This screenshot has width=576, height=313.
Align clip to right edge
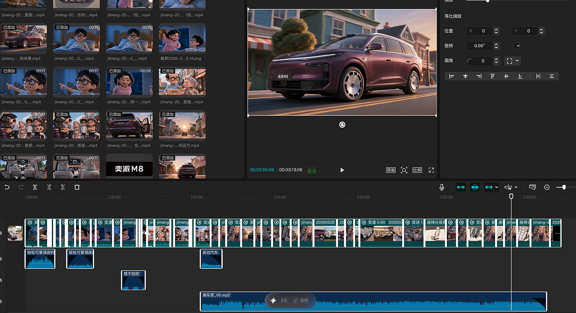click(479, 76)
